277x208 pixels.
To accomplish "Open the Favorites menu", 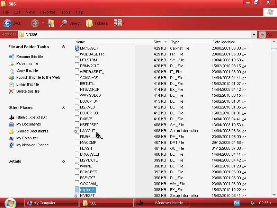I will 48,12.
